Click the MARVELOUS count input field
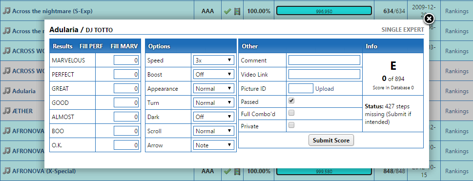This screenshot has height=181, width=473. pyautogui.click(x=126, y=60)
